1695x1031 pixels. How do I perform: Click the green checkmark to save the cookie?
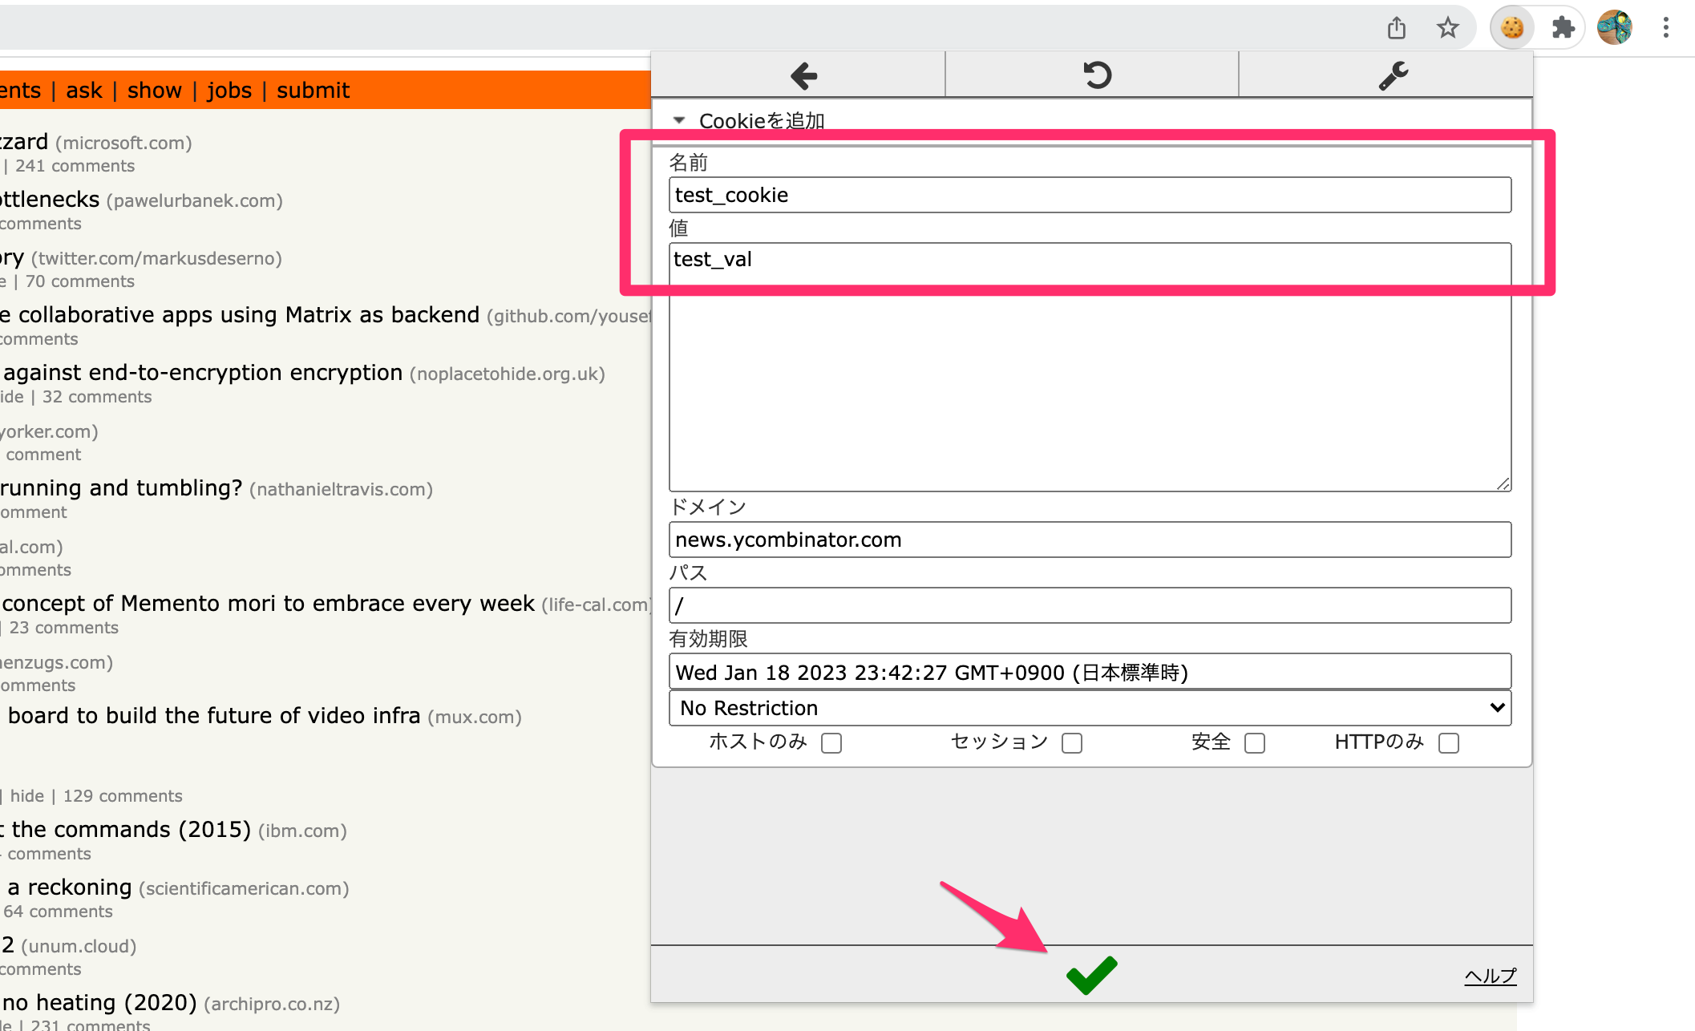tap(1091, 975)
